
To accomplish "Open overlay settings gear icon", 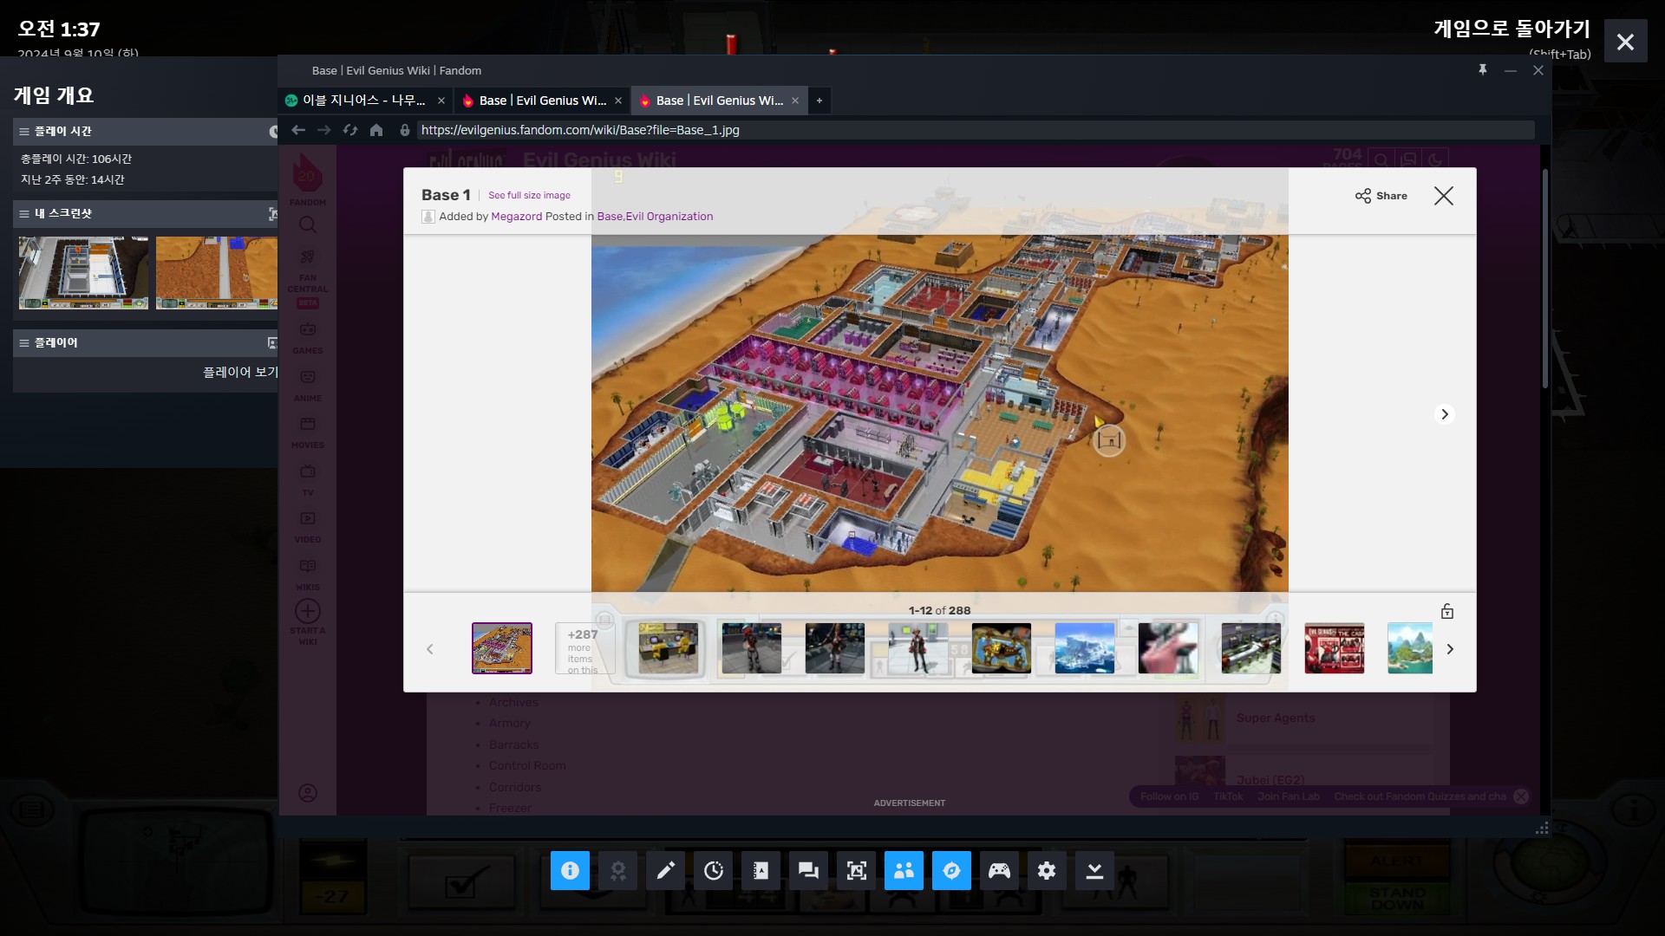I will click(x=1047, y=870).
